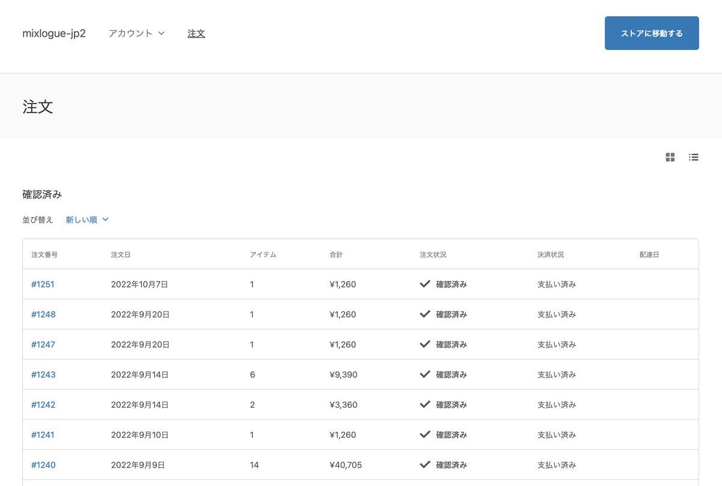Open order #1251
This screenshot has width=722, height=486.
[x=43, y=284]
